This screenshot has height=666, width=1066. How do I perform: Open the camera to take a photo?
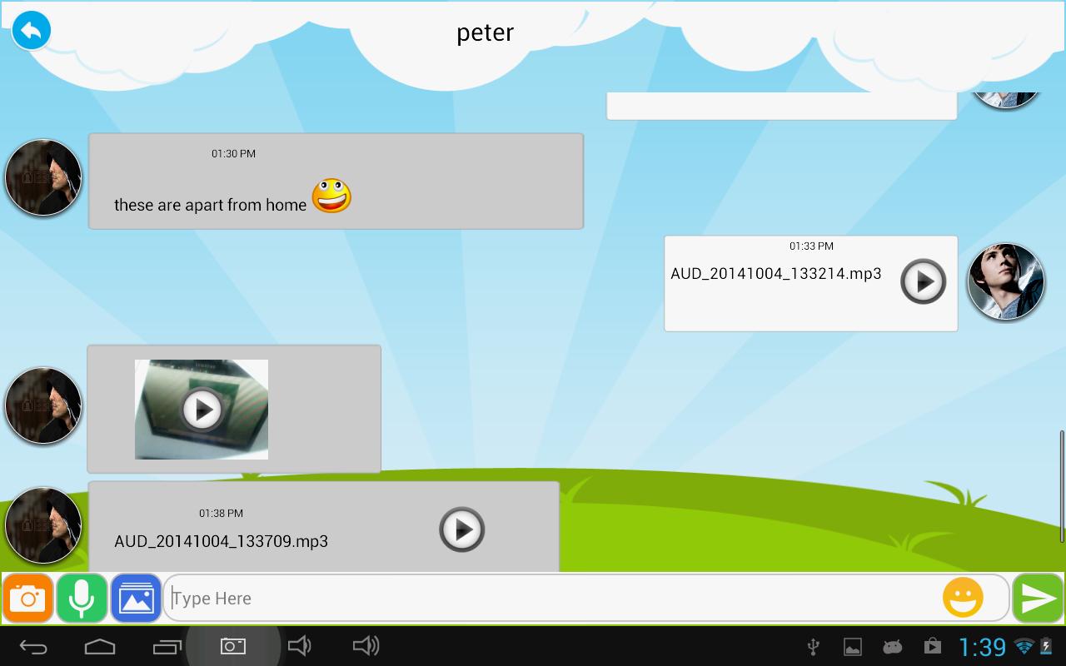pyautogui.click(x=27, y=598)
